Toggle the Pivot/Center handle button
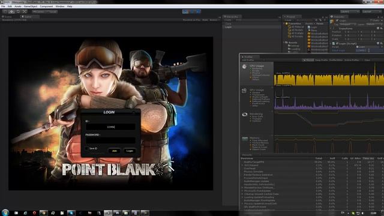Viewport: 384px width, 216px height. [38, 11]
